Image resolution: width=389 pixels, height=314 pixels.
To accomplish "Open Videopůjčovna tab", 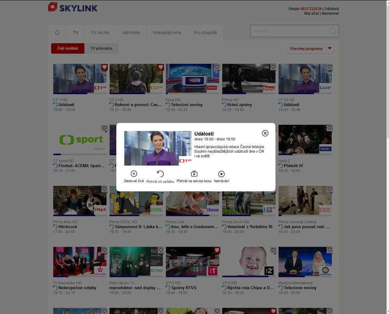I will pyautogui.click(x=167, y=32).
